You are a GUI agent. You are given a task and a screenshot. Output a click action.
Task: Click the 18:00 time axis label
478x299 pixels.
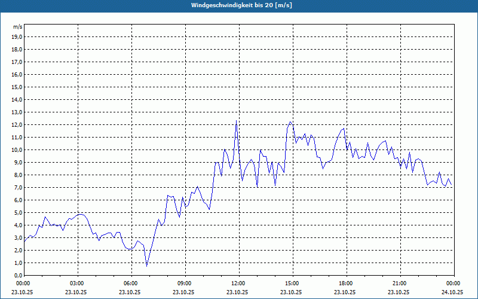(x=345, y=283)
